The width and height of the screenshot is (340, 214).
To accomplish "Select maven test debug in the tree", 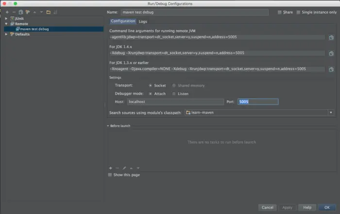I will coord(53,29).
